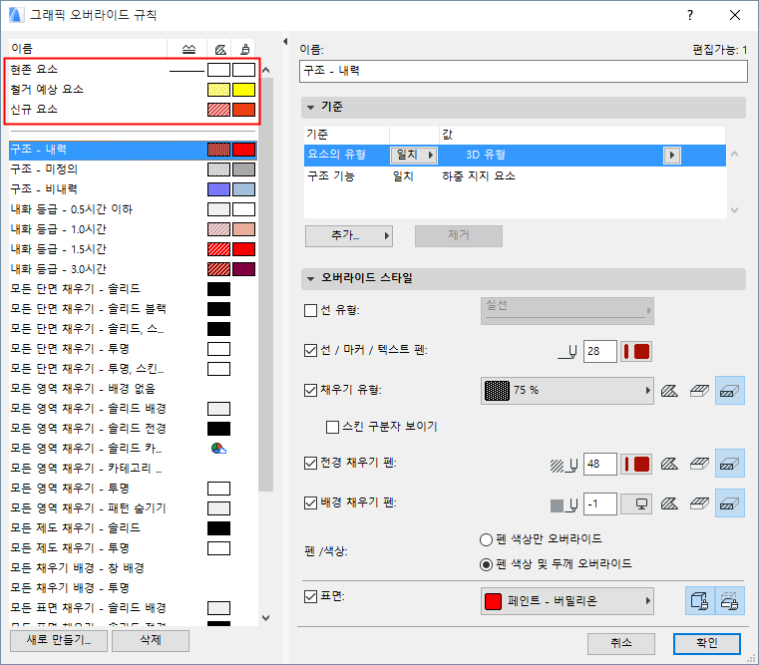759x665 pixels.
Task: Enable the 선 유형 checkbox
Action: click(310, 310)
